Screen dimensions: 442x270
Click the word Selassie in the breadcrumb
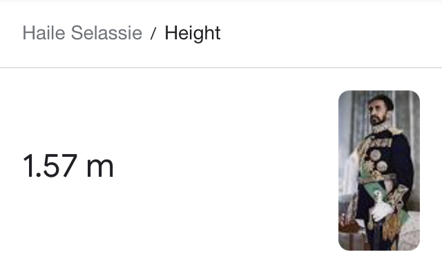click(106, 33)
